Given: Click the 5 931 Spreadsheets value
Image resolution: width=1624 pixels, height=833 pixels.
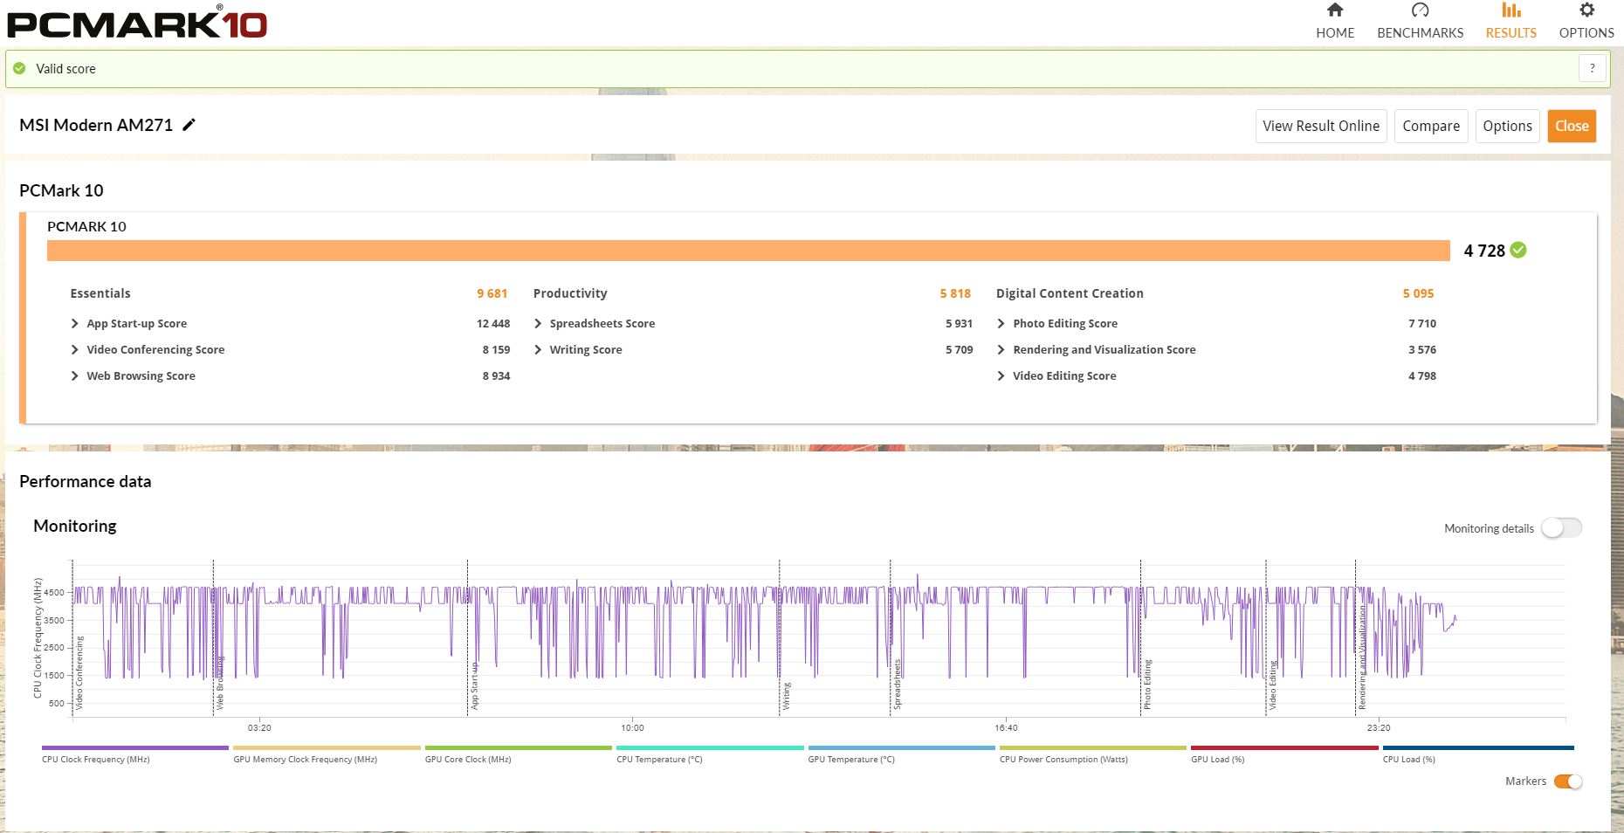Looking at the screenshot, I should pos(959,323).
